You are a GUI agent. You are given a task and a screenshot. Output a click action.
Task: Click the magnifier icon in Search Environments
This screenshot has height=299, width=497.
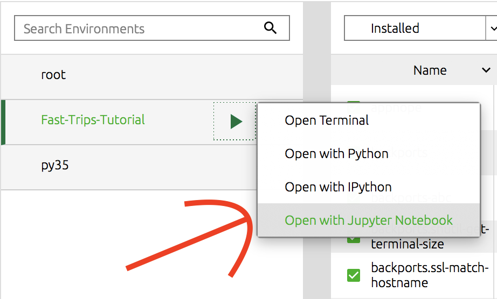pyautogui.click(x=270, y=28)
